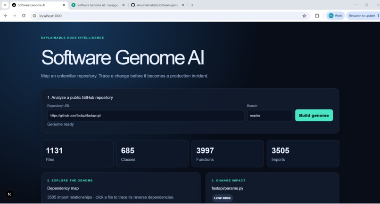Click the Software Genome AI title

coord(123,57)
